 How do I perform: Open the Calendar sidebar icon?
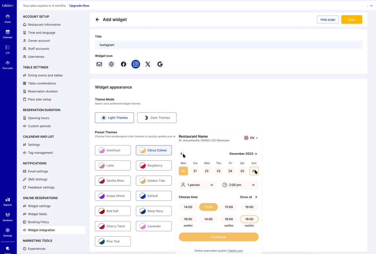(x=8, y=33)
